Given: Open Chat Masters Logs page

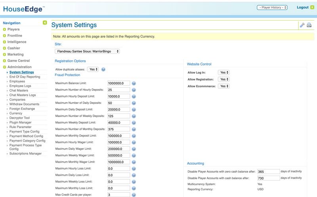Looking at the screenshot, I should pyautogui.click(x=23, y=95).
